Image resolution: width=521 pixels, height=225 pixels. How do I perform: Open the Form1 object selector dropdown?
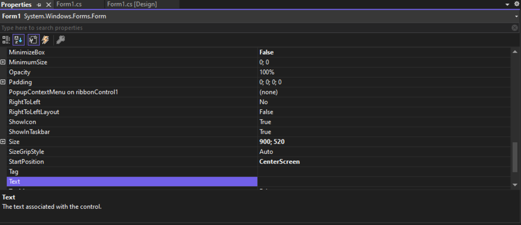pyautogui.click(x=516, y=16)
